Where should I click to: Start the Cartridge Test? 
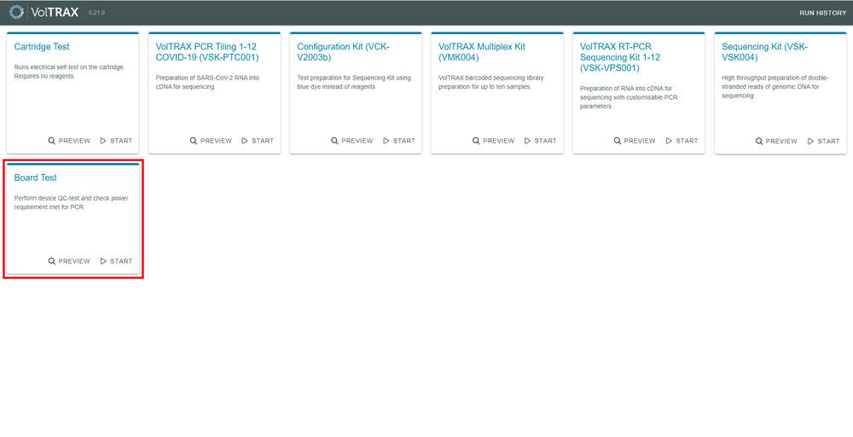click(x=116, y=141)
